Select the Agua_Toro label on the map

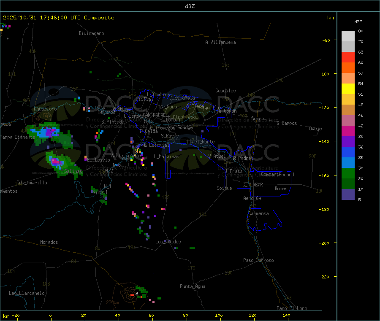click(x=45, y=109)
